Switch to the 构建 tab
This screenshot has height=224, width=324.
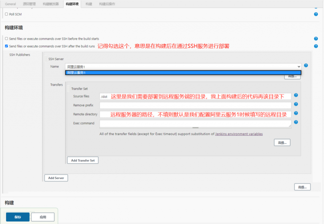click(89, 4)
